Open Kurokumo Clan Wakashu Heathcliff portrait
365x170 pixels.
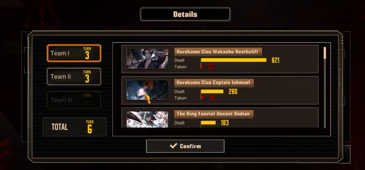pyautogui.click(x=147, y=59)
